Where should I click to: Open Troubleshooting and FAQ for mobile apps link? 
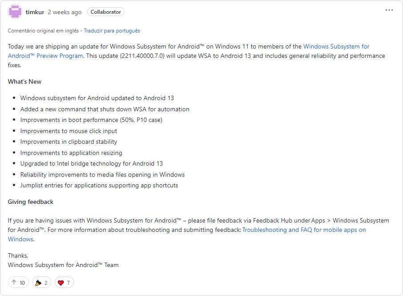pos(304,230)
